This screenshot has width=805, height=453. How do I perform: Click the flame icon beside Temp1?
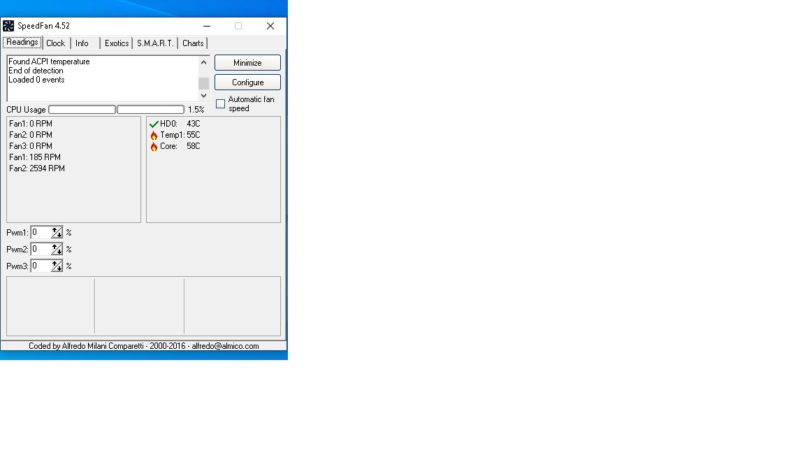(x=154, y=135)
